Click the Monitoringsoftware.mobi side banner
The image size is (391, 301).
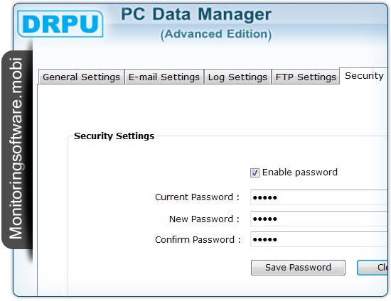17,149
